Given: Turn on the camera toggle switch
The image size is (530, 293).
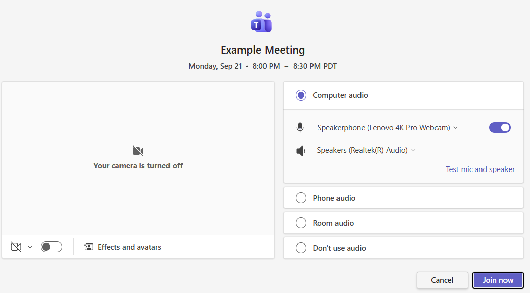Looking at the screenshot, I should 52,247.
